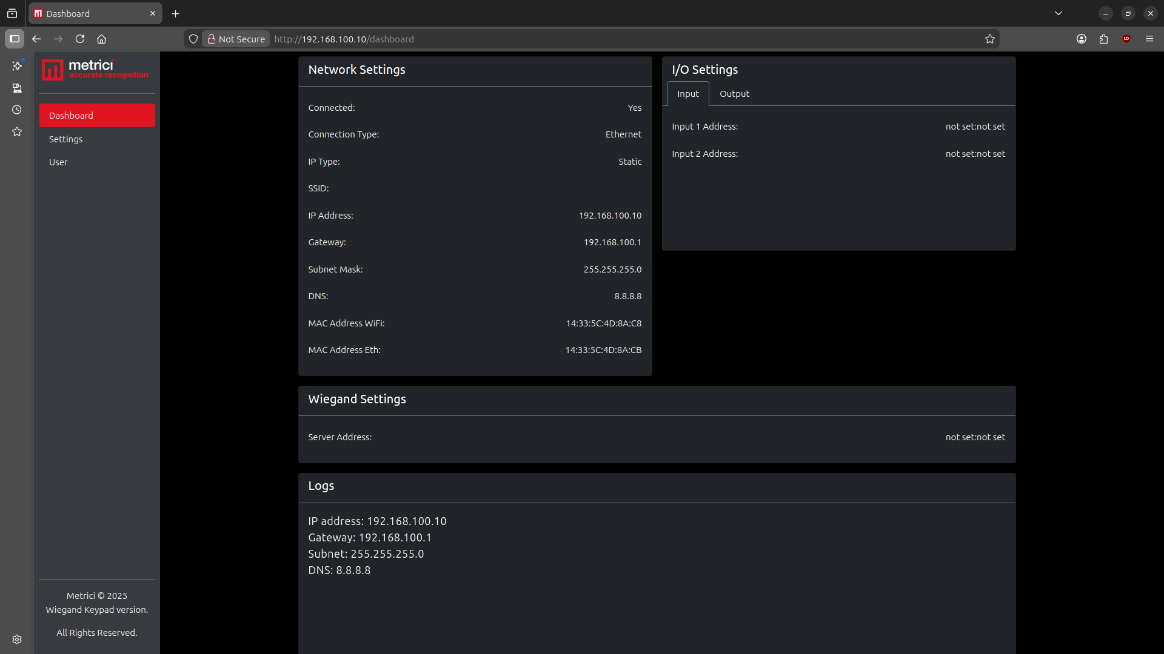The image size is (1164, 654).
Task: Click the Subnet Mask value 255.255.255.0
Action: pyautogui.click(x=612, y=269)
